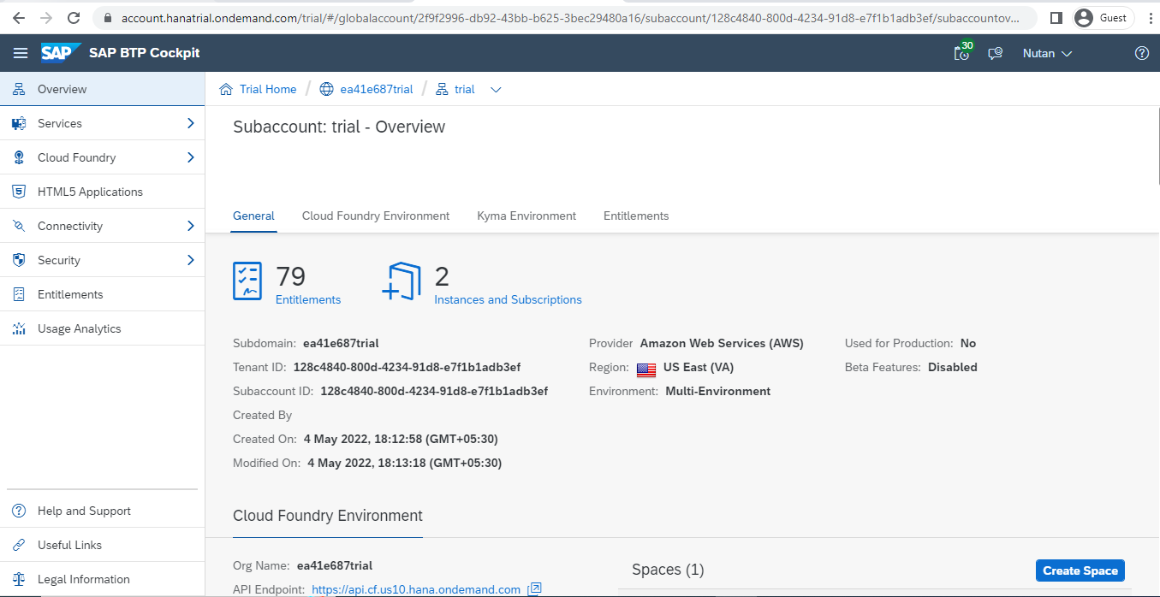Toggle the hamburger navigation menu
1160x597 pixels.
(x=21, y=53)
